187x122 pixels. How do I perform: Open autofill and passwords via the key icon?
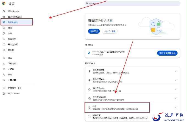(4, 17)
